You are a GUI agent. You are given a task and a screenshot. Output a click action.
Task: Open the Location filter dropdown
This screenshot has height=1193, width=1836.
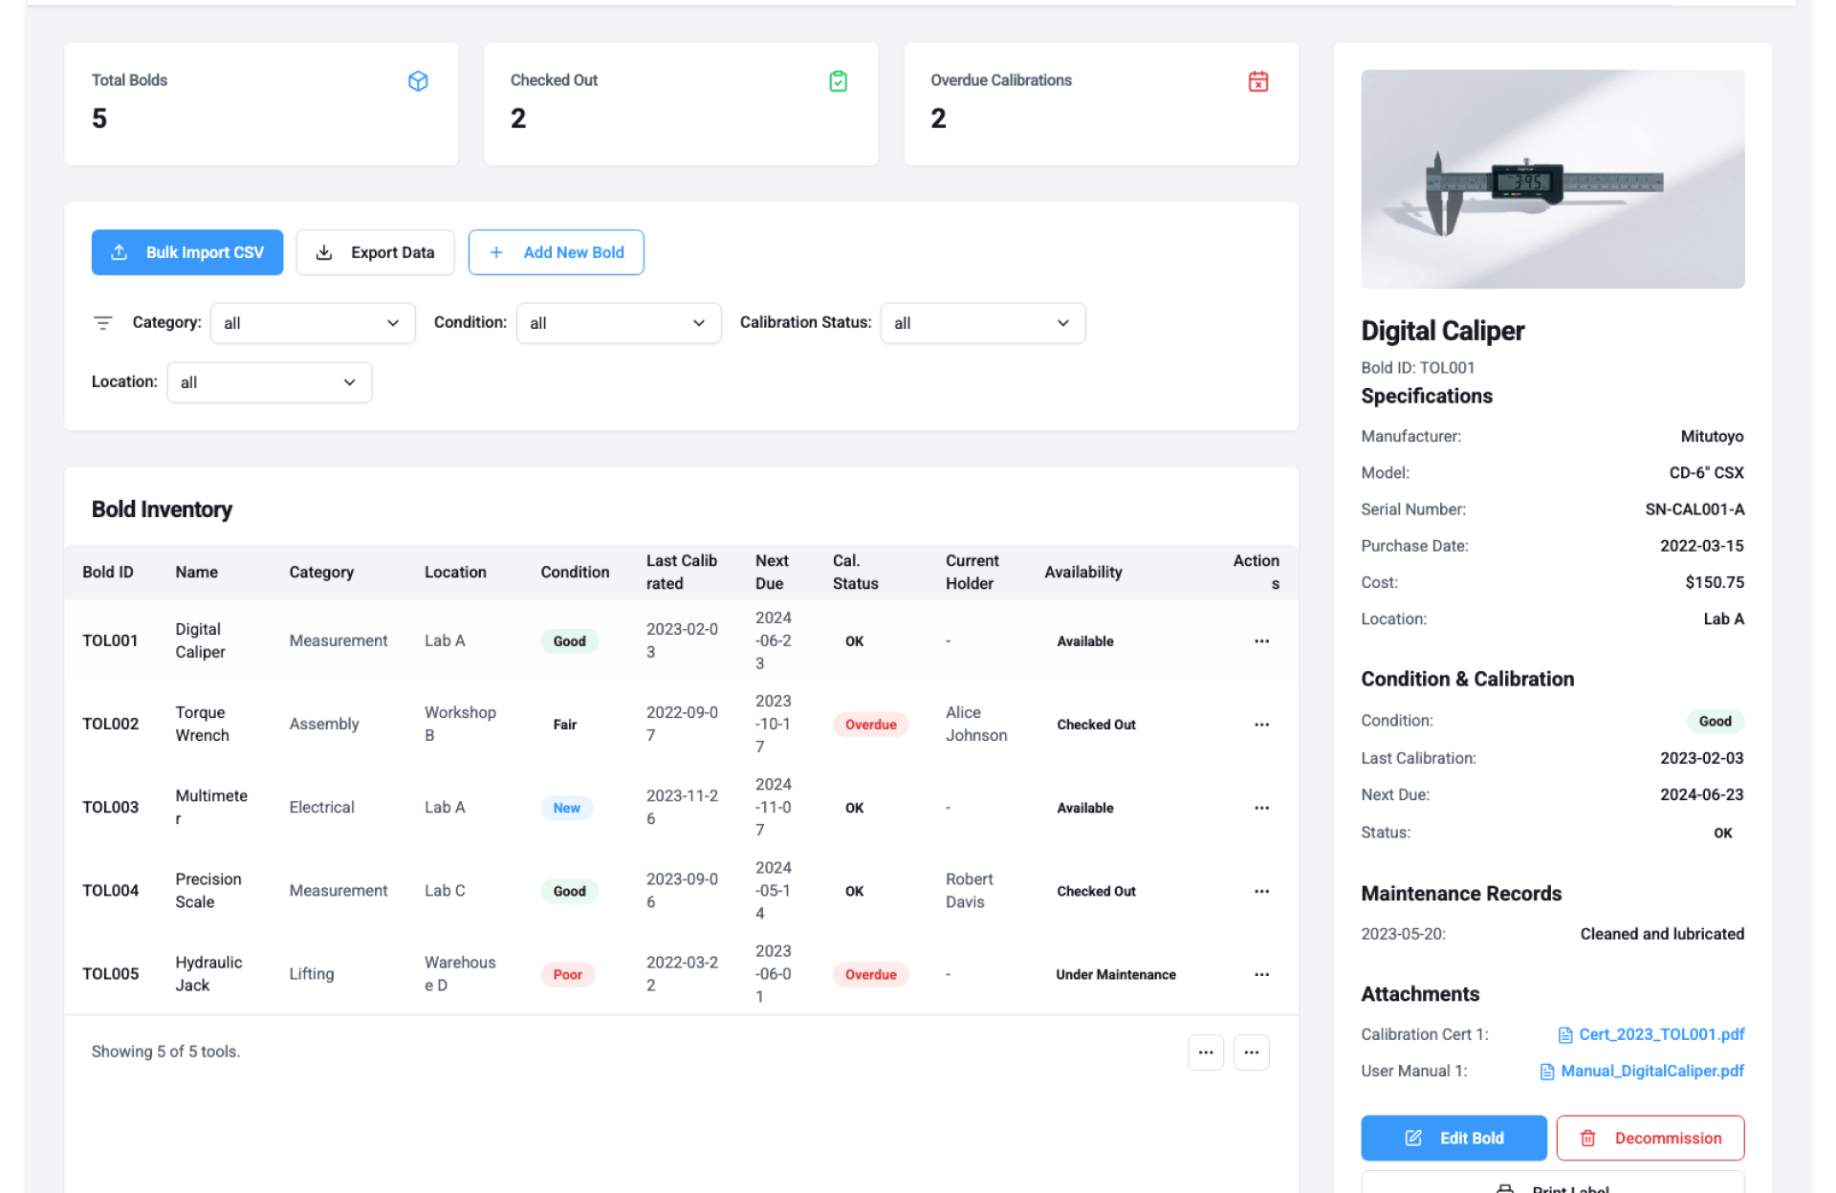[x=269, y=382]
